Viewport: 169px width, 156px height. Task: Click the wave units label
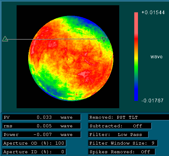tap(156, 57)
